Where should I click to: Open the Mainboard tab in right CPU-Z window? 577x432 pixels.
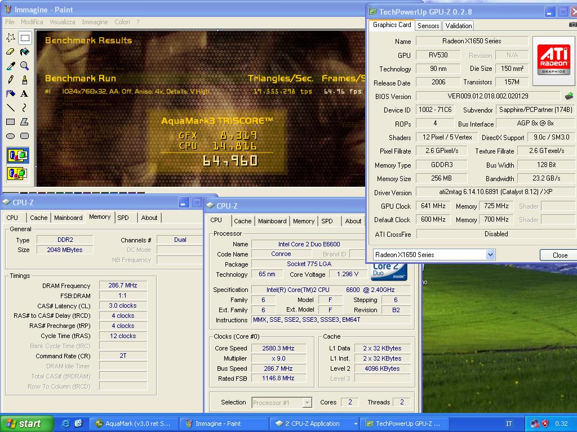pos(272,221)
